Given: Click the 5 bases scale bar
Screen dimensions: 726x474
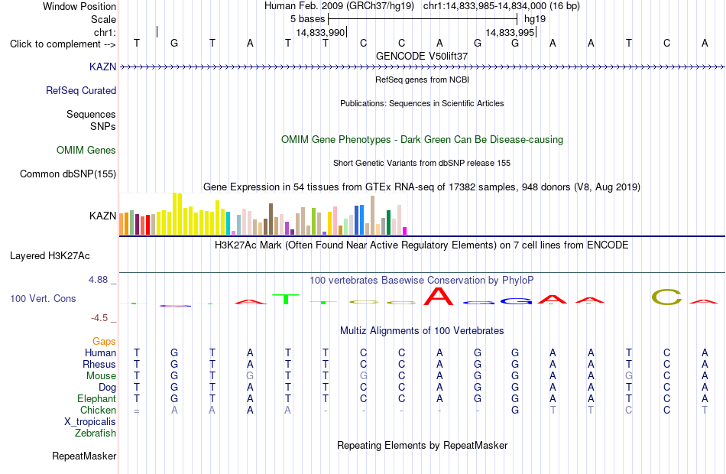Looking at the screenshot, I should (x=423, y=19).
